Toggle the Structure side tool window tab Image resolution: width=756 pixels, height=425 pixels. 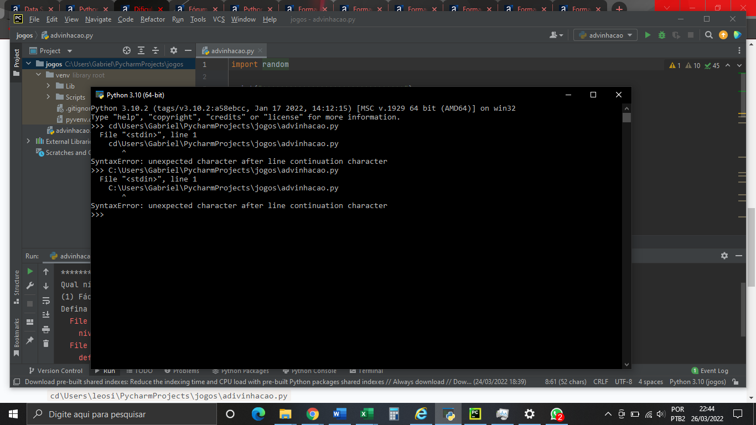tap(17, 287)
